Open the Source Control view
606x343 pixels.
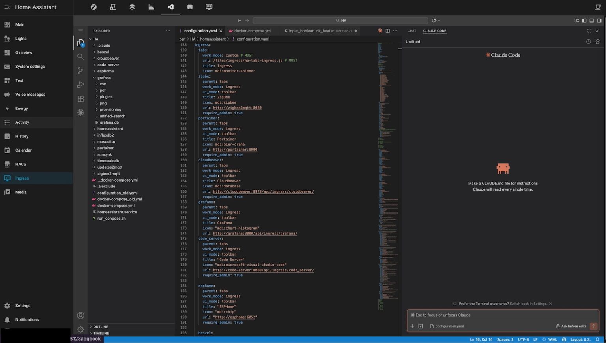80,70
